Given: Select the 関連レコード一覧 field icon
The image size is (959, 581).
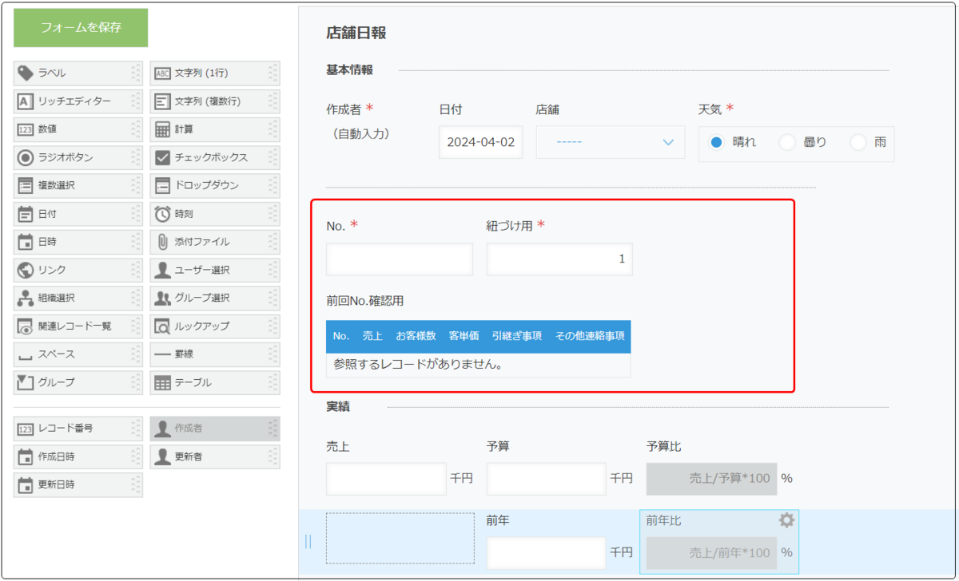Looking at the screenshot, I should (x=26, y=326).
